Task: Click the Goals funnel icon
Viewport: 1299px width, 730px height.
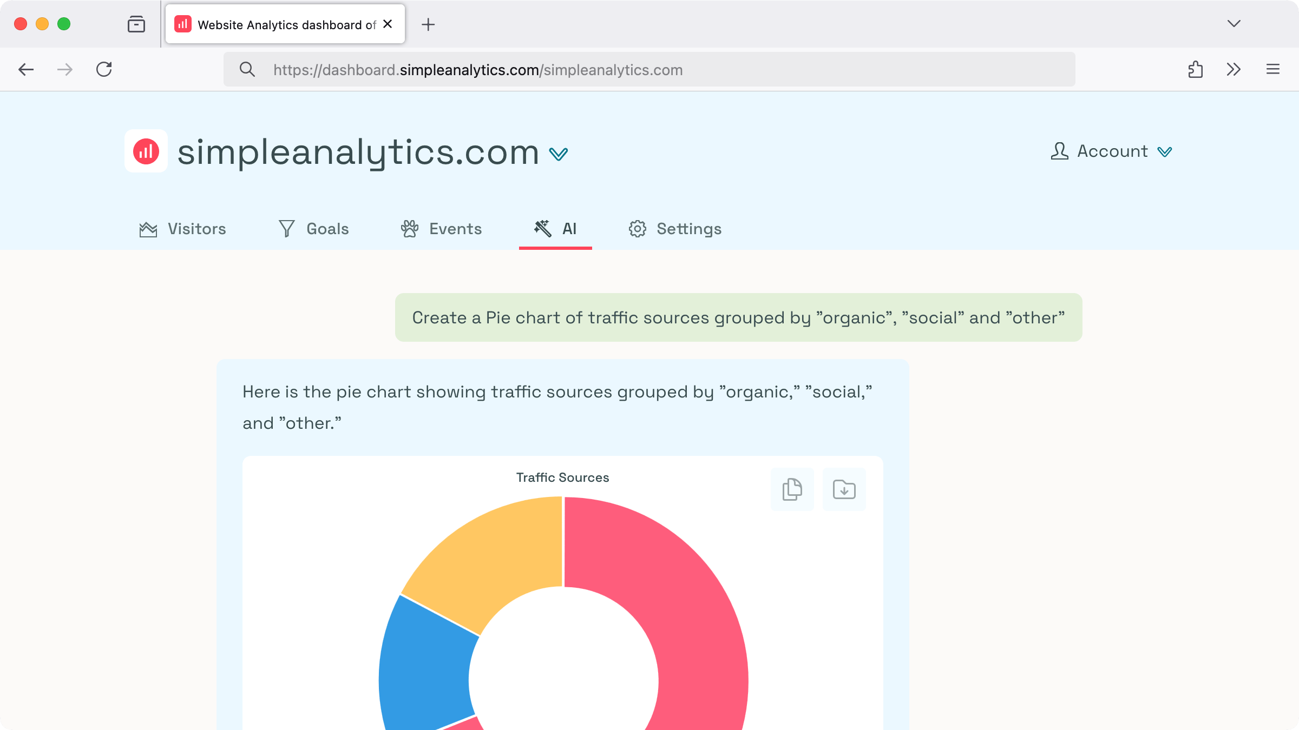Action: 287,229
